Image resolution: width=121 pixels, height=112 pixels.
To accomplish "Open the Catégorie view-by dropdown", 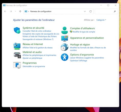I will click(x=101, y=20).
